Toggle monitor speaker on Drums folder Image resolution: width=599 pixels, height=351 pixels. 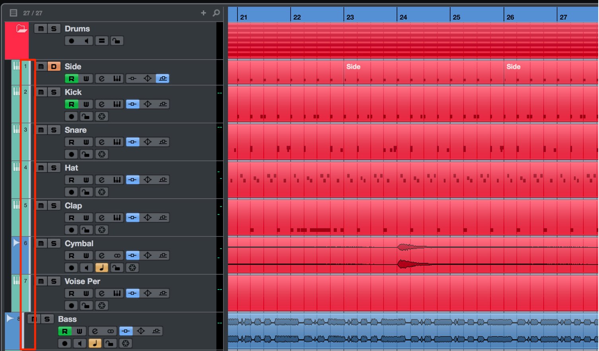tap(86, 41)
